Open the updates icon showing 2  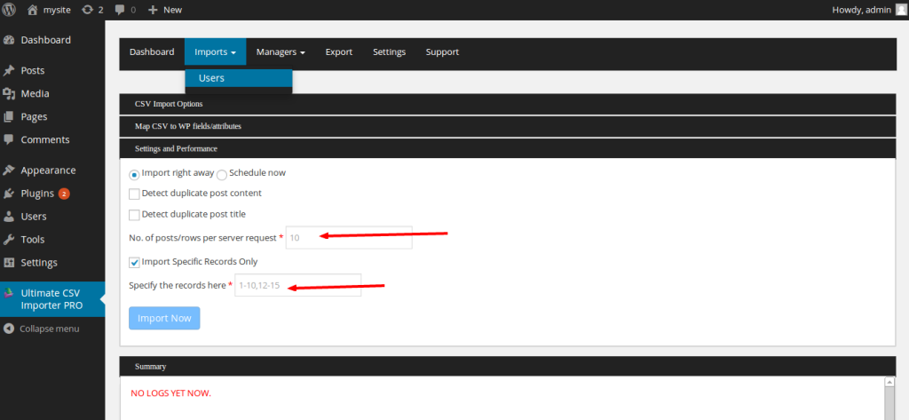pos(88,9)
